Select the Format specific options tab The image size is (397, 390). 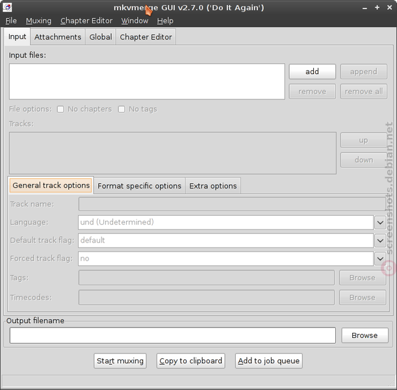(x=140, y=186)
